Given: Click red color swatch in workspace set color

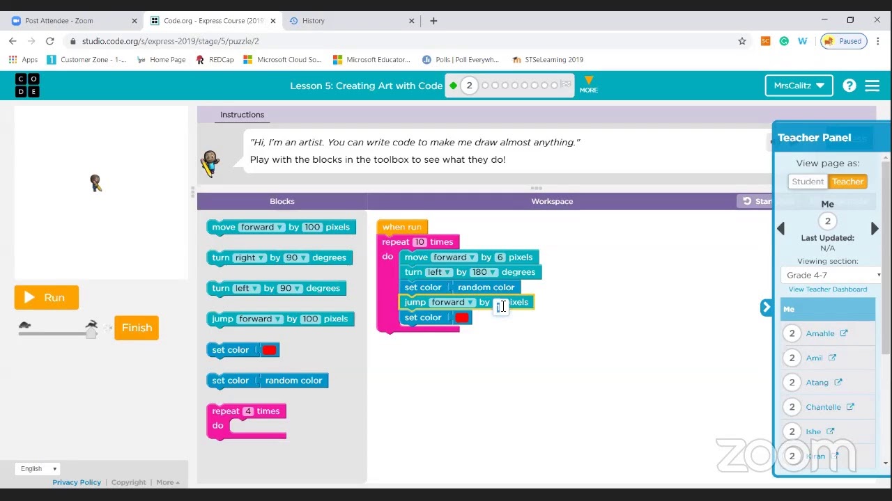Looking at the screenshot, I should coord(462,318).
